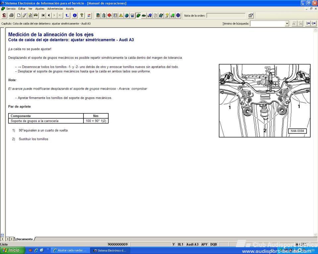Screen dimensions: 318x254
Task: Click the car vehicle icon in toolbar
Action: (36, 16)
